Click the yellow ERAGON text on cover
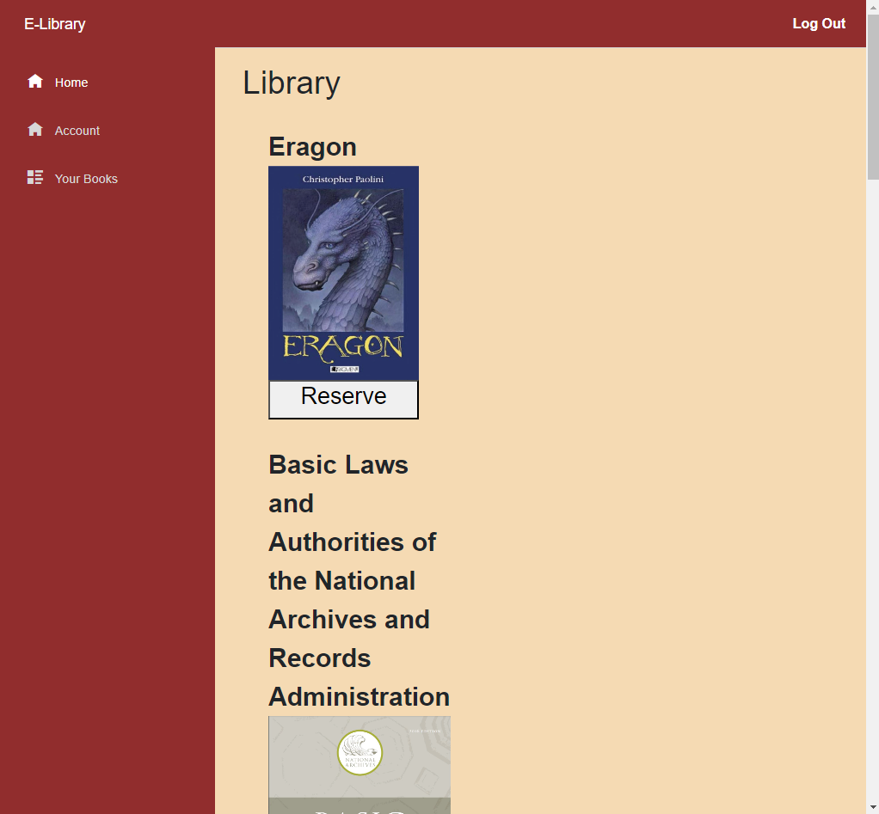The height and width of the screenshot is (814, 879). point(343,346)
